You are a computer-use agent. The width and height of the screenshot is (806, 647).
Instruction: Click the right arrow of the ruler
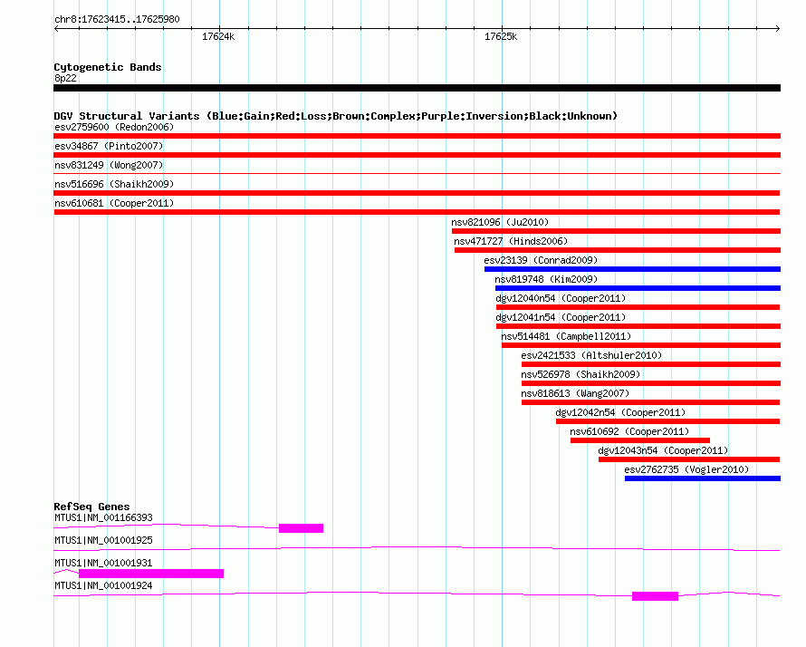(778, 28)
